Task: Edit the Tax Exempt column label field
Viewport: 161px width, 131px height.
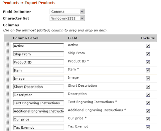Action: [38, 127]
